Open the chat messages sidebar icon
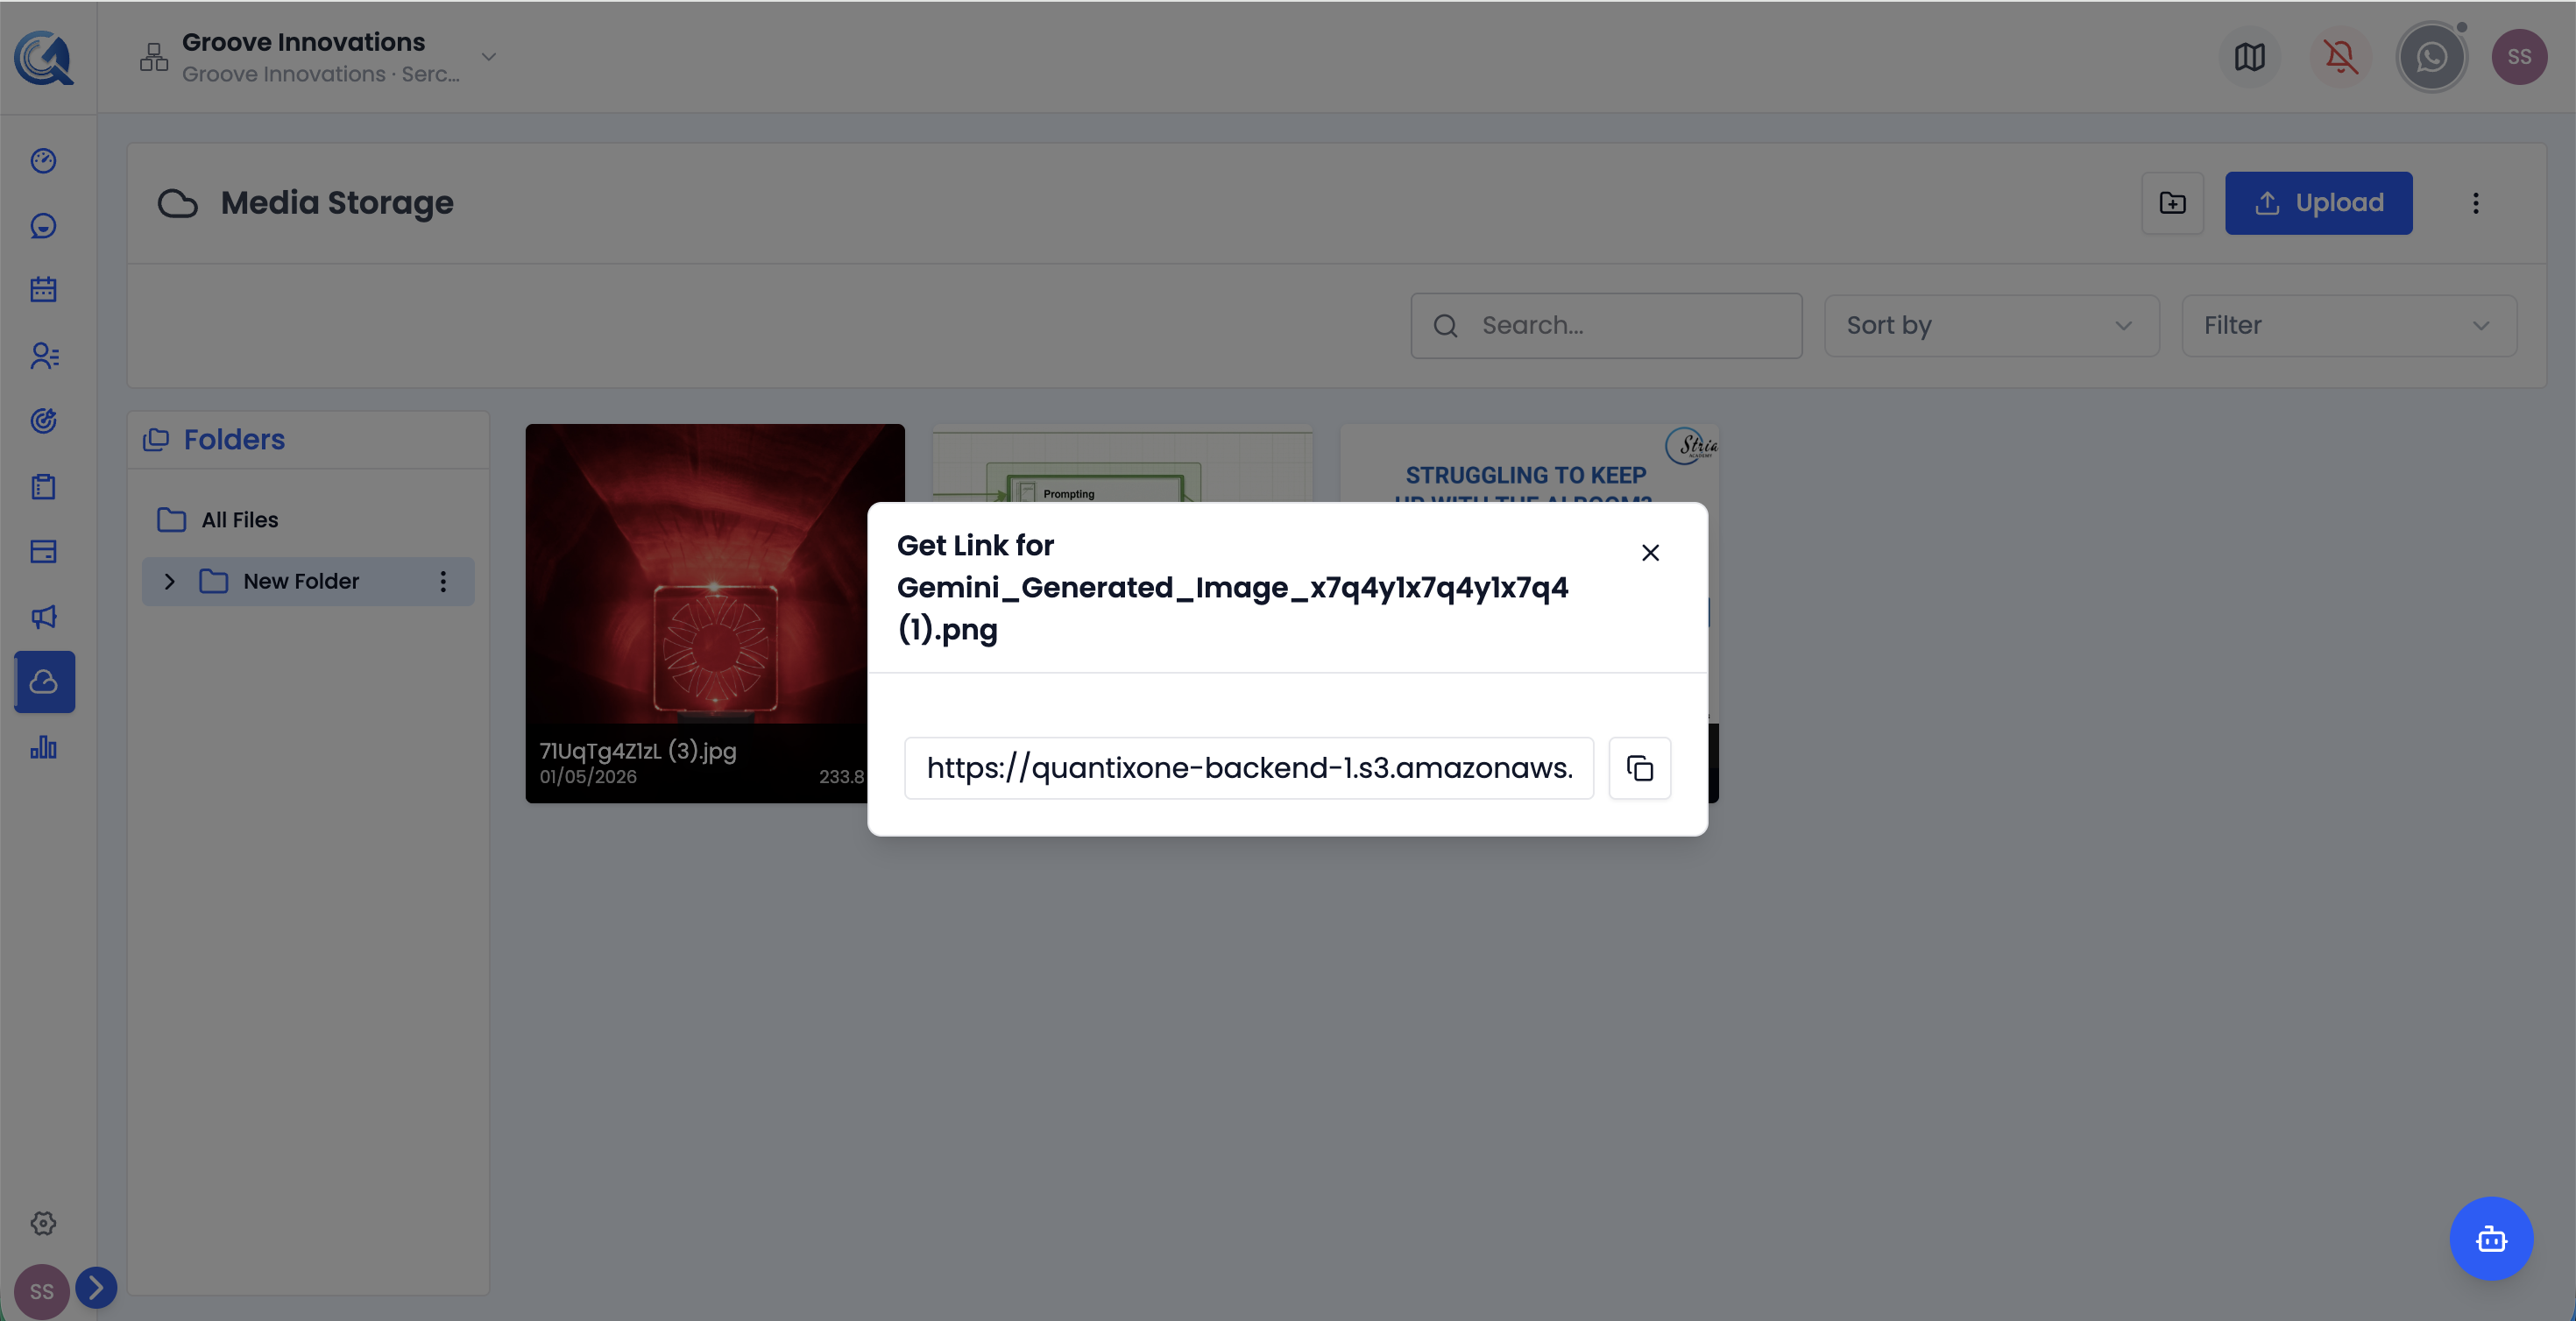2576x1321 pixels. [x=43, y=226]
